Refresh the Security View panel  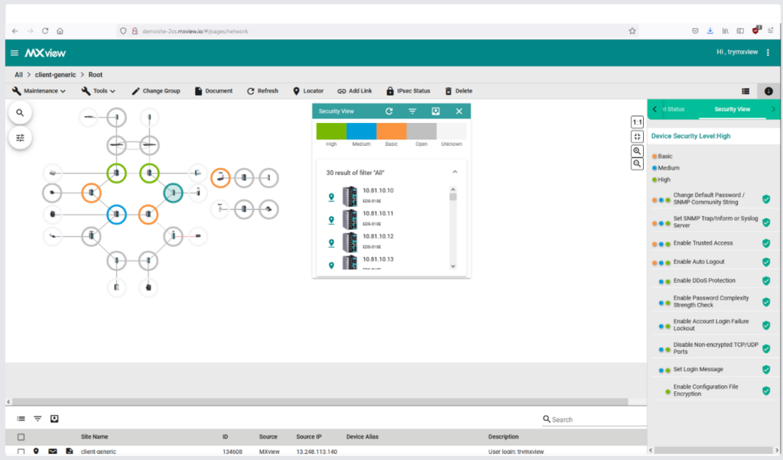tap(388, 112)
